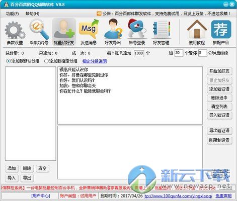The height and width of the screenshot is (201, 237).
Task: Click 账户类型：试用用户 status text
Action: pyautogui.click(x=78, y=196)
